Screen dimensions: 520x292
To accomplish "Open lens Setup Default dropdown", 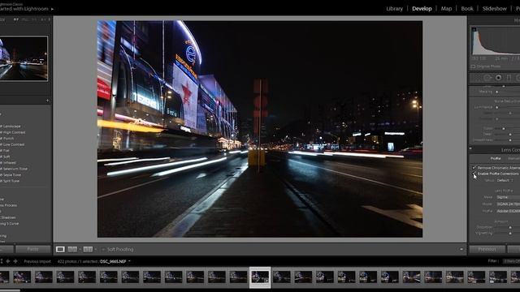I will click(x=504, y=180).
